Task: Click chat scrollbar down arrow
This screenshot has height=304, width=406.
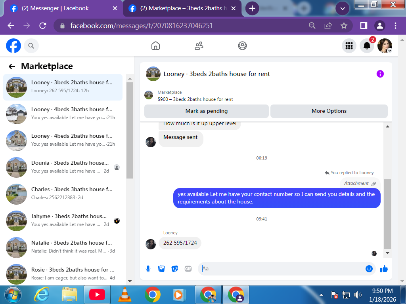Action: click(x=388, y=253)
